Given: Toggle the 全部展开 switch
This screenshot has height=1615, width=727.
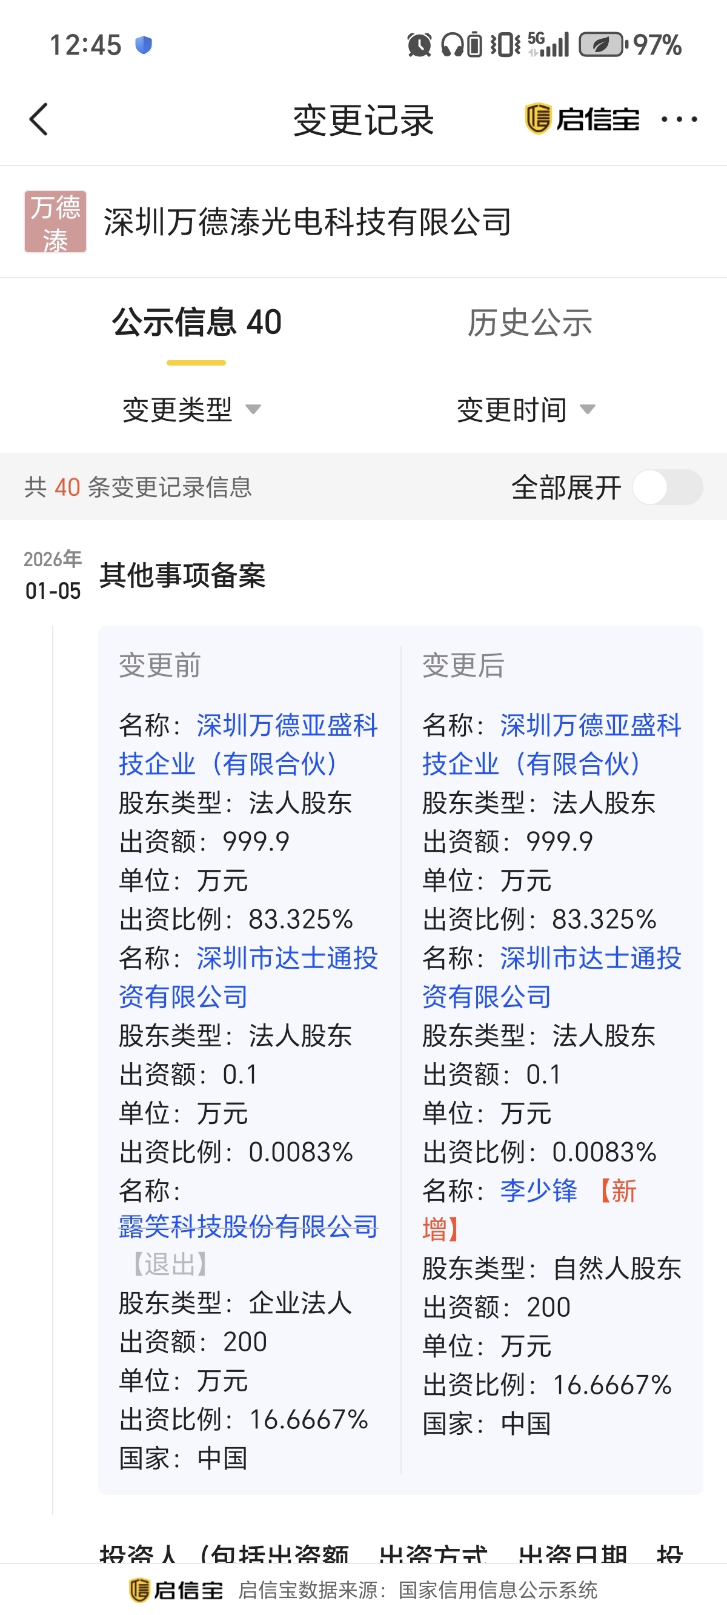Looking at the screenshot, I should point(667,487).
